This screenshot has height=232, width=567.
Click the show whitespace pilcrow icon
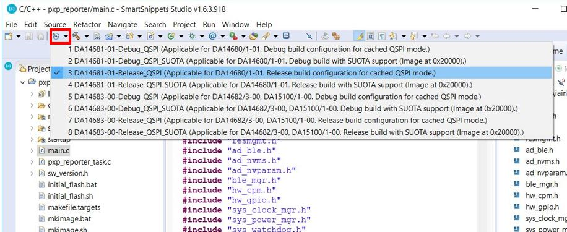381,36
